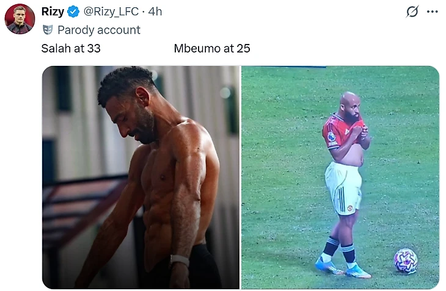Screen dimensions: 446x291
Task: Open the Rizy display name link
Action: [x=53, y=12]
